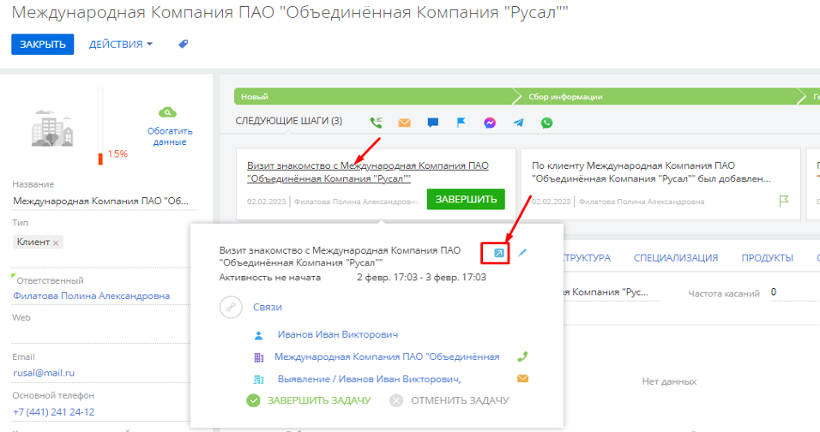Open responsible Филатова Полина Александровна link

pos(92,296)
